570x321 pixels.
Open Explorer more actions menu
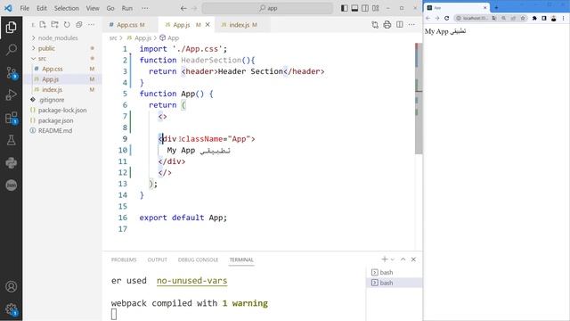91,25
